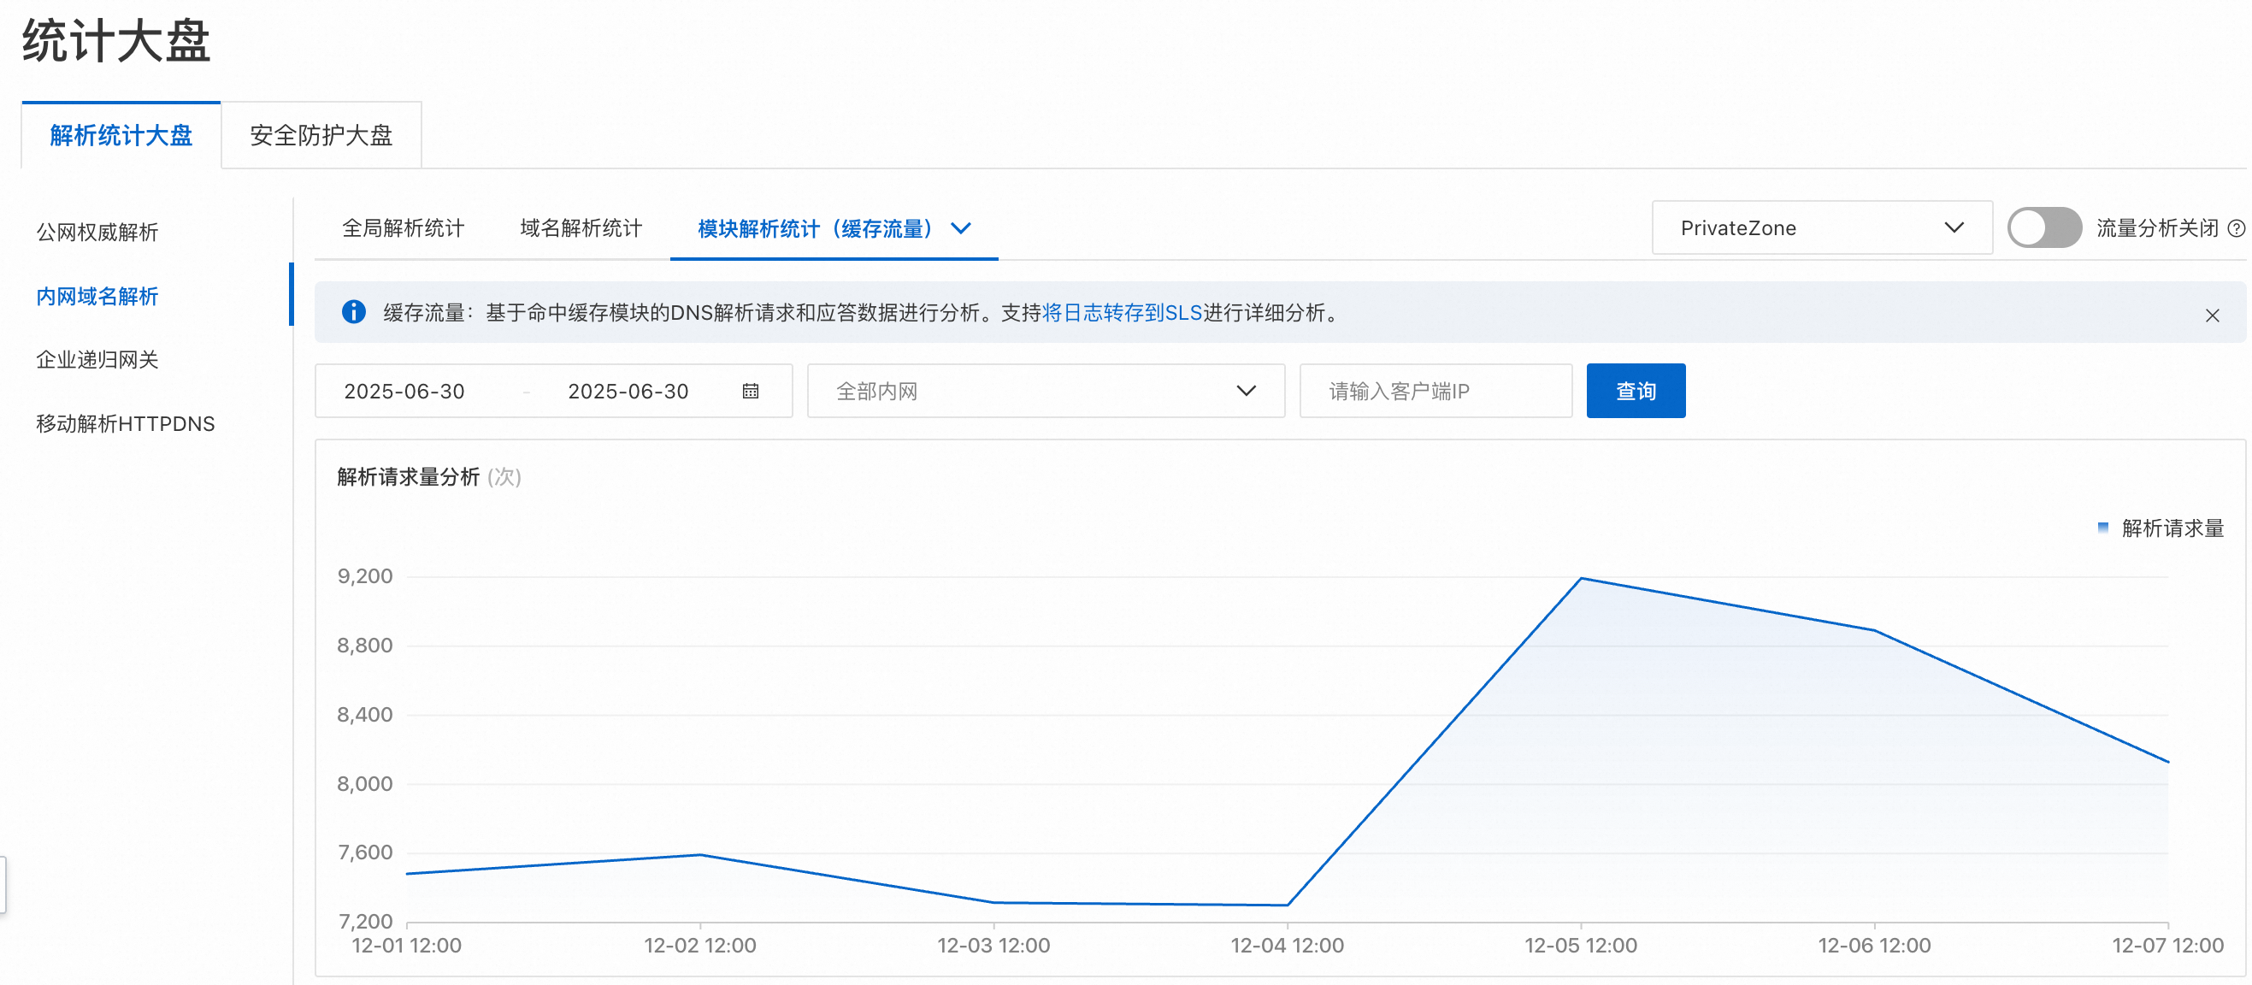Select the 解析统计大盘 tab
This screenshot has height=985, width=2252.
121,135
